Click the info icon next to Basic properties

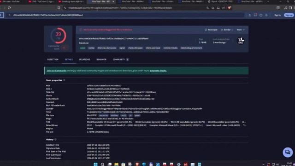pyautogui.click(x=64, y=80)
